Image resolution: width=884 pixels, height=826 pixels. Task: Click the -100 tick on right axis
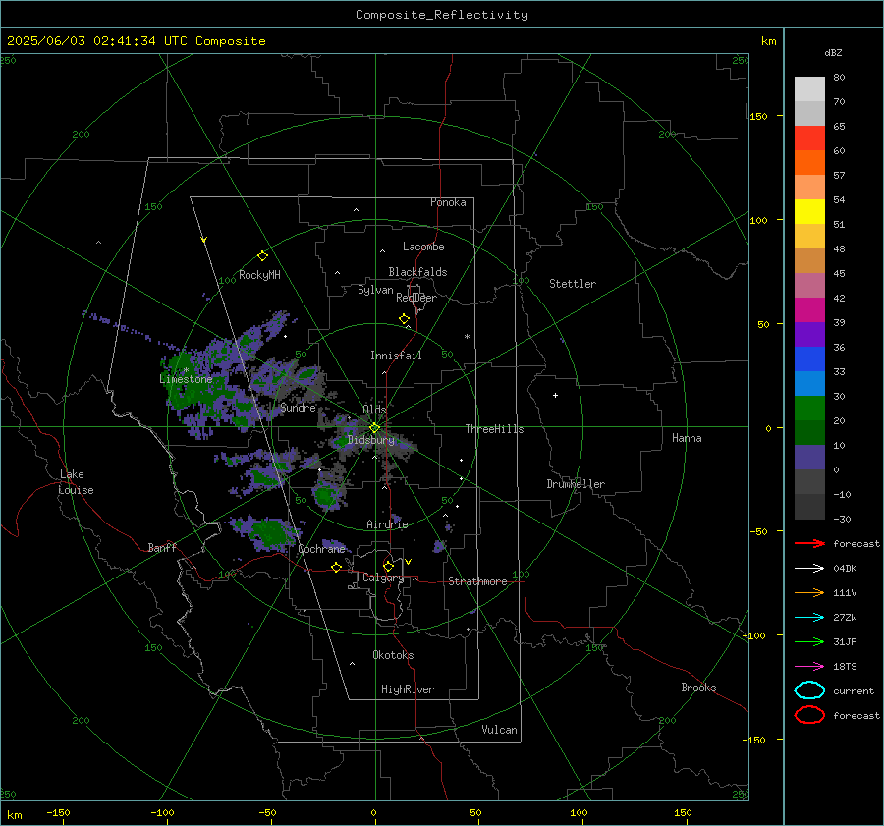coord(754,635)
